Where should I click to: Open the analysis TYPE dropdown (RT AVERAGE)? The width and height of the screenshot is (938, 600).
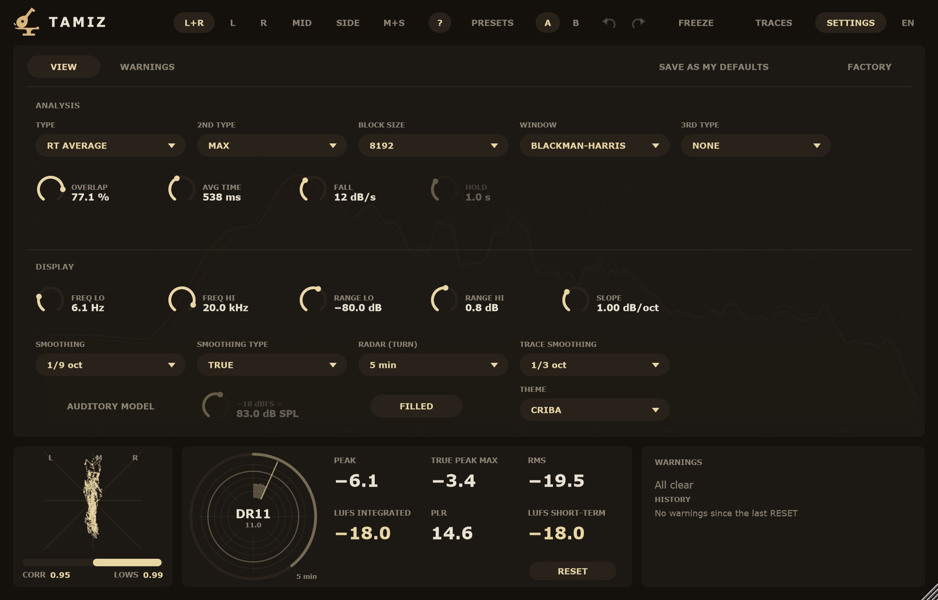[111, 145]
